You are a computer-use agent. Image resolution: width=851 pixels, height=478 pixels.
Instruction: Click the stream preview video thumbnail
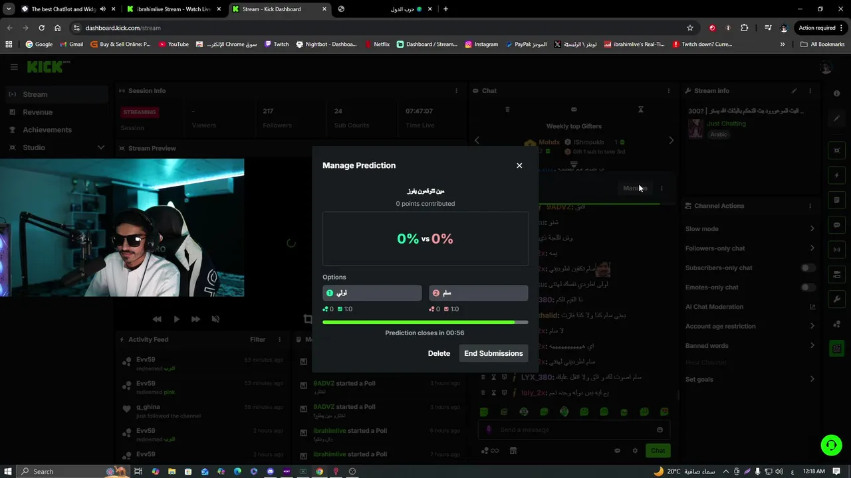click(122, 228)
